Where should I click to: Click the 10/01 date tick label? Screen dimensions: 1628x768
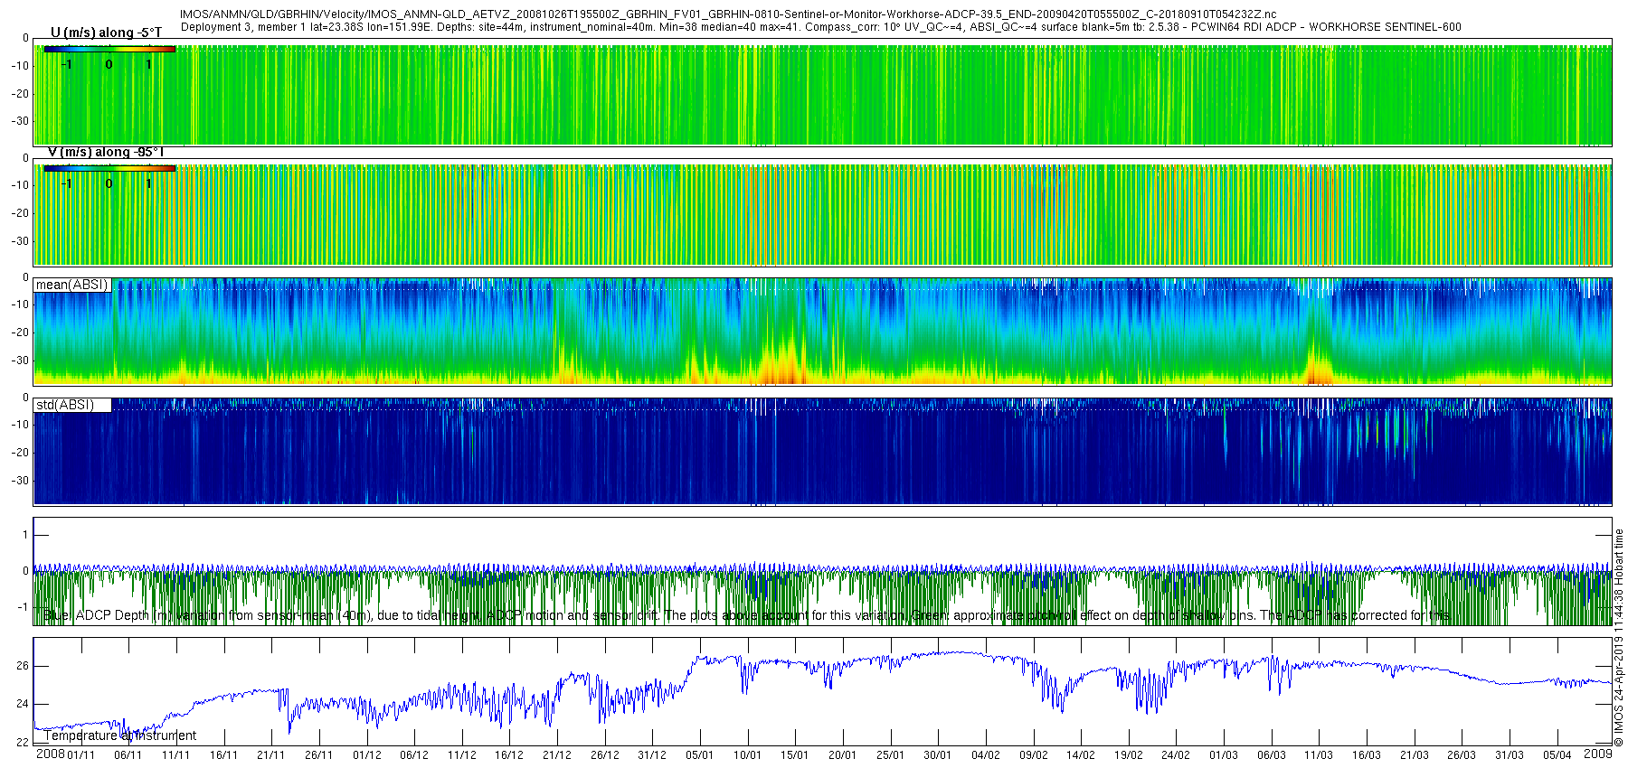(x=747, y=755)
